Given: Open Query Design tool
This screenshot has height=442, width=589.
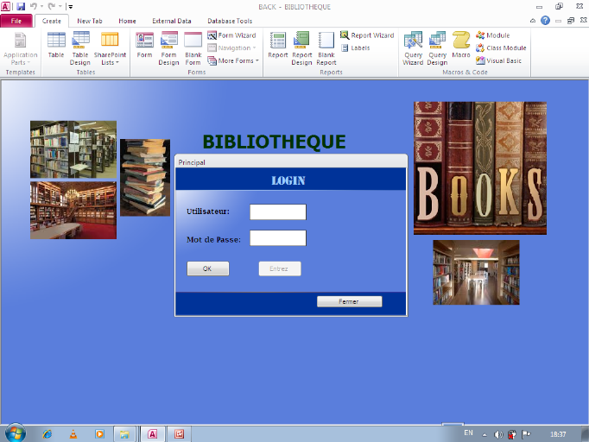Looking at the screenshot, I should coord(437,47).
